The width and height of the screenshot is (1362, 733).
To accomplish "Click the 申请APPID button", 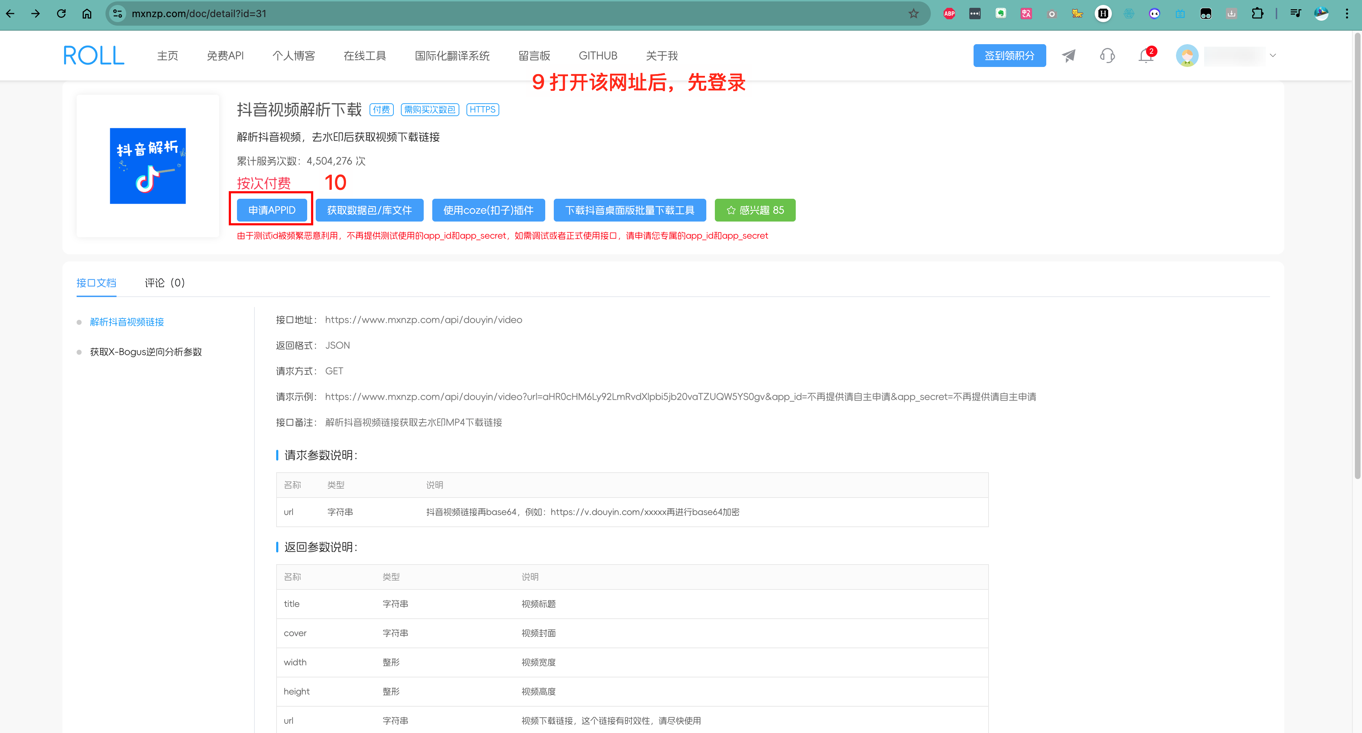I will click(x=272, y=210).
